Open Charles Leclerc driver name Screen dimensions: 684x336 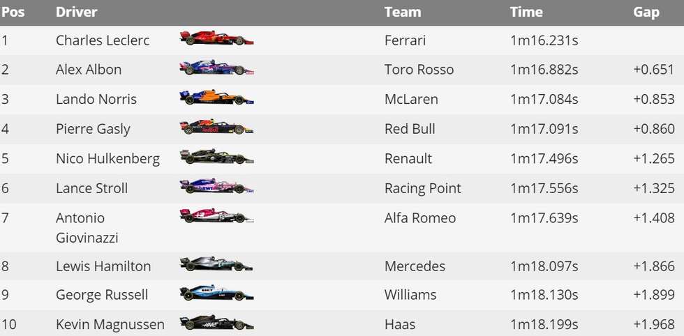[x=103, y=40]
